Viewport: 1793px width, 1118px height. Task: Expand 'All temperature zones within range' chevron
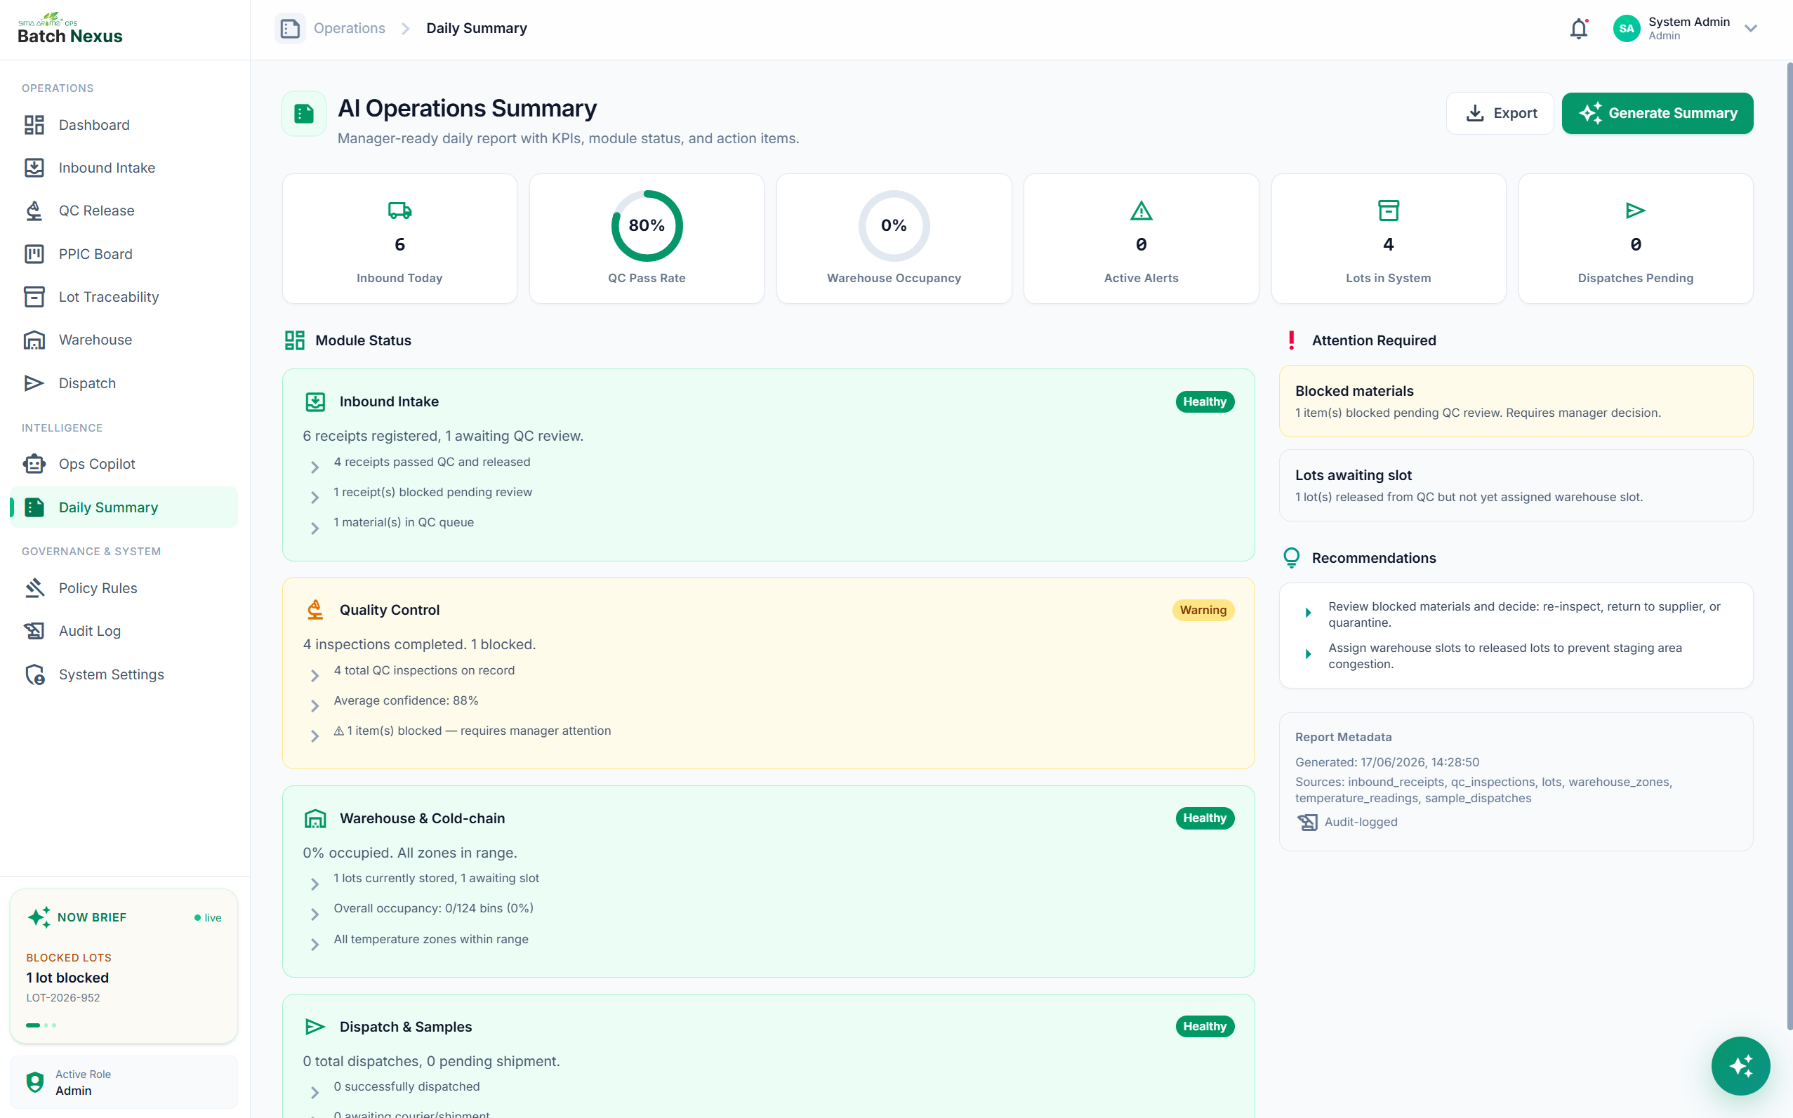pyautogui.click(x=315, y=945)
